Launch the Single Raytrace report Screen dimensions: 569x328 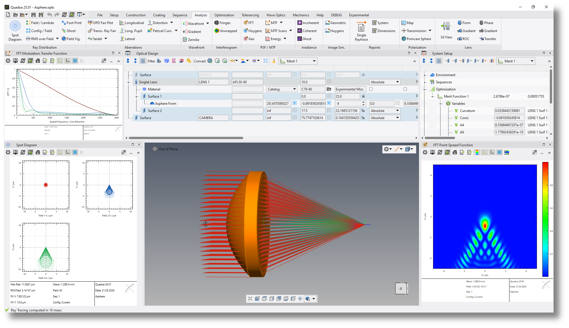361,31
